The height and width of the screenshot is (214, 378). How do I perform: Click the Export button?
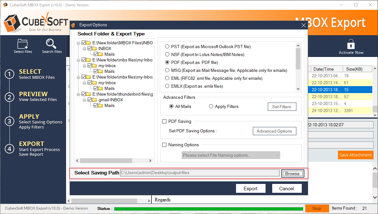[x=250, y=189]
